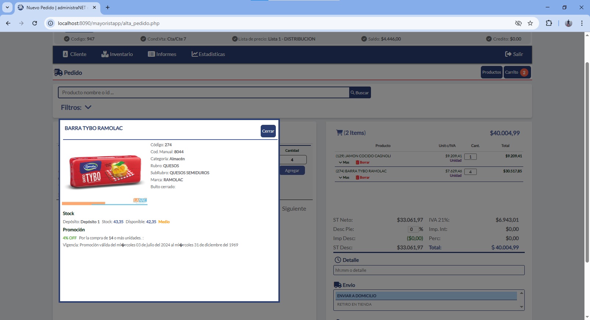590x320 pixels.
Task: Select ENVIAR A DOMICILIO shipping option
Action: [x=426, y=296]
